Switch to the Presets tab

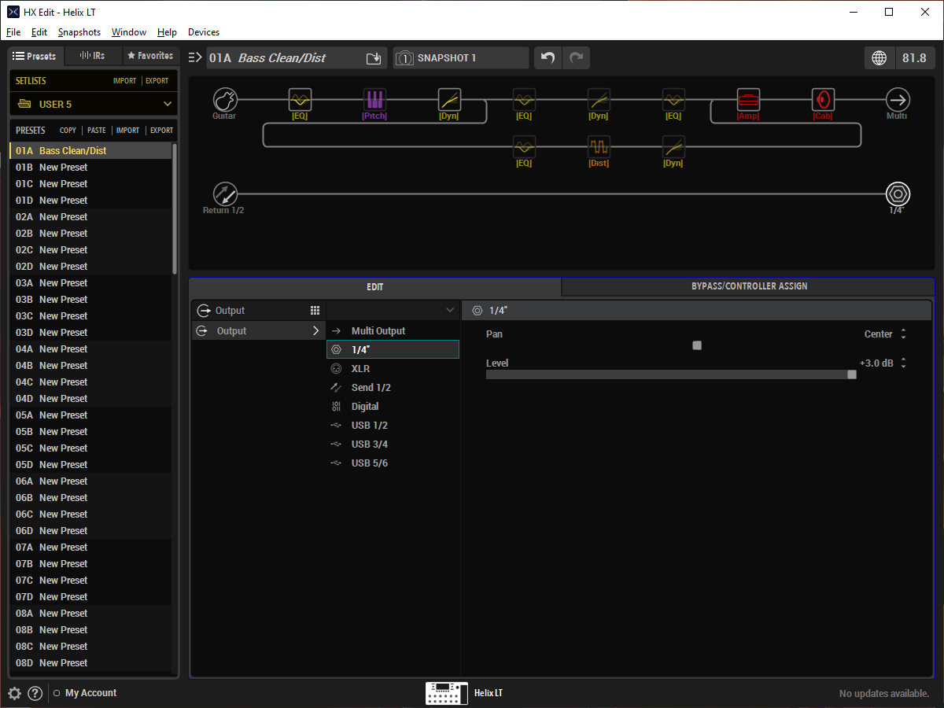pyautogui.click(x=36, y=56)
